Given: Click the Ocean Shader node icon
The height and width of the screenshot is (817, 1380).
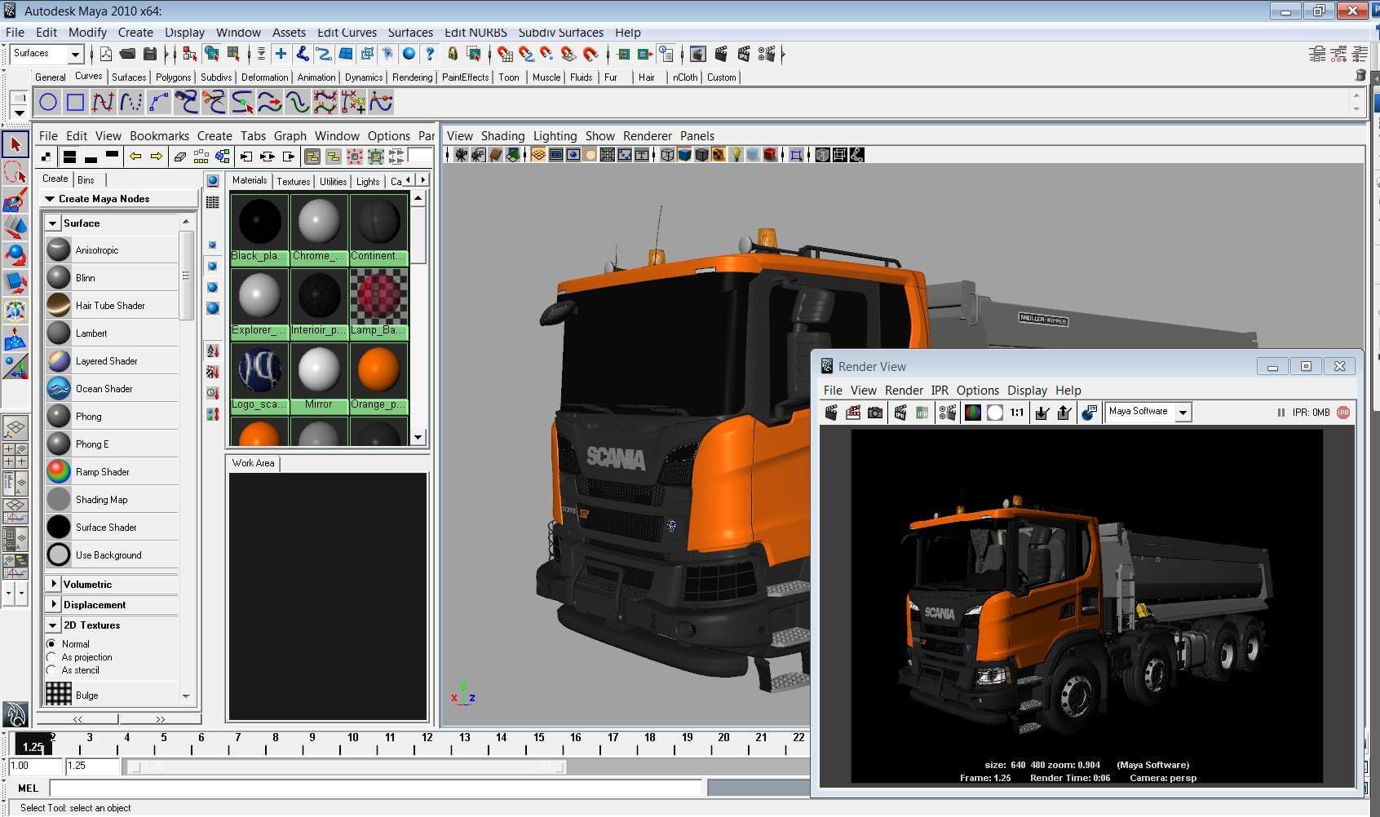Looking at the screenshot, I should tap(59, 389).
